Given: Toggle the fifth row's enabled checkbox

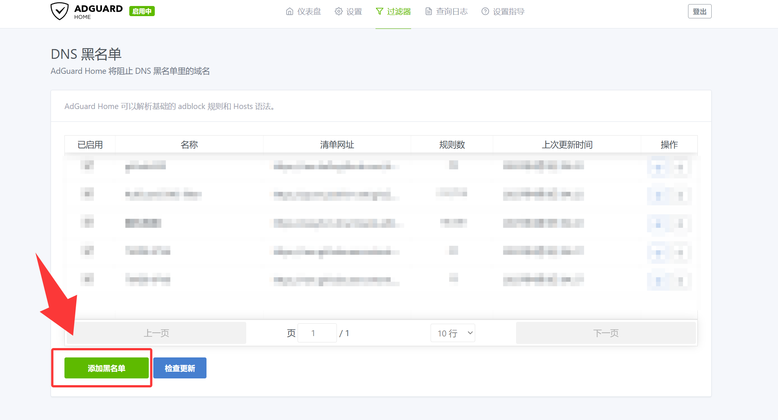Looking at the screenshot, I should 87,279.
